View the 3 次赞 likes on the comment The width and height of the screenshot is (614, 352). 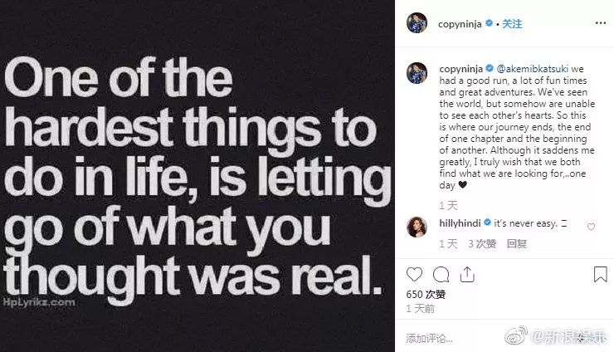pos(481,244)
